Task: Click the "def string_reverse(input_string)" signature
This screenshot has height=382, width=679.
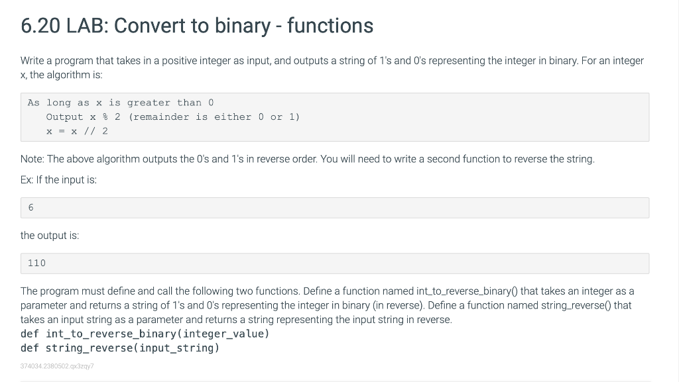Action: [x=120, y=348]
